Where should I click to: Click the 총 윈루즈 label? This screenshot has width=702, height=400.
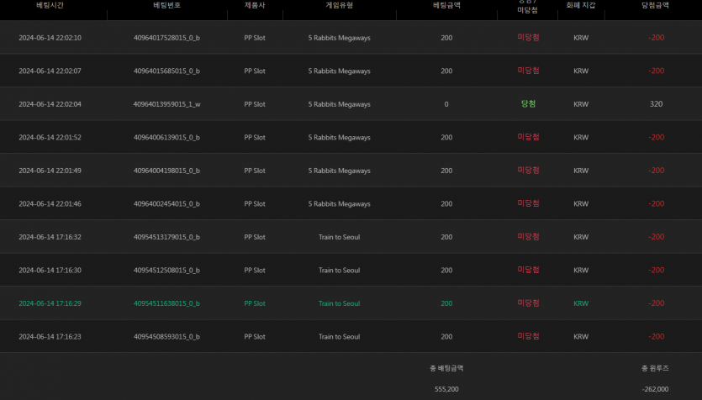[655, 369]
